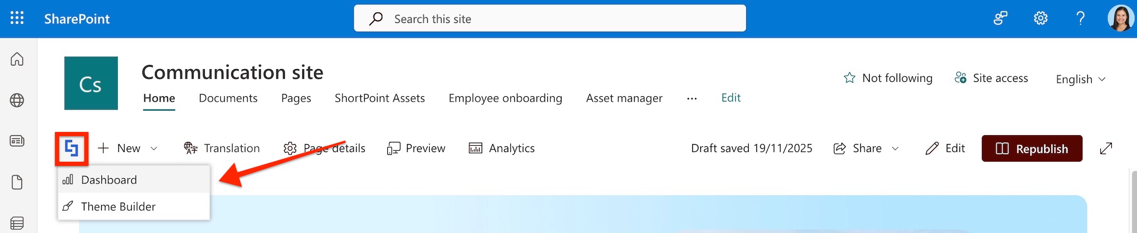This screenshot has height=233, width=1137.
Task: Open My sites globe icon in app bar
Action: click(x=17, y=100)
